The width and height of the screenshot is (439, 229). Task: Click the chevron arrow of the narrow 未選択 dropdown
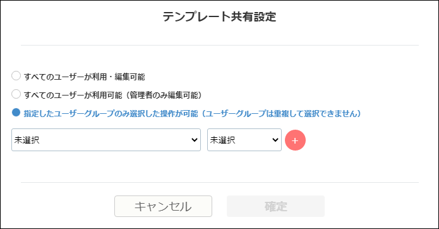click(x=275, y=140)
